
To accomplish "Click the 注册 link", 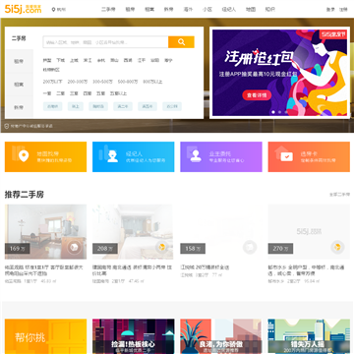I will [x=343, y=10].
